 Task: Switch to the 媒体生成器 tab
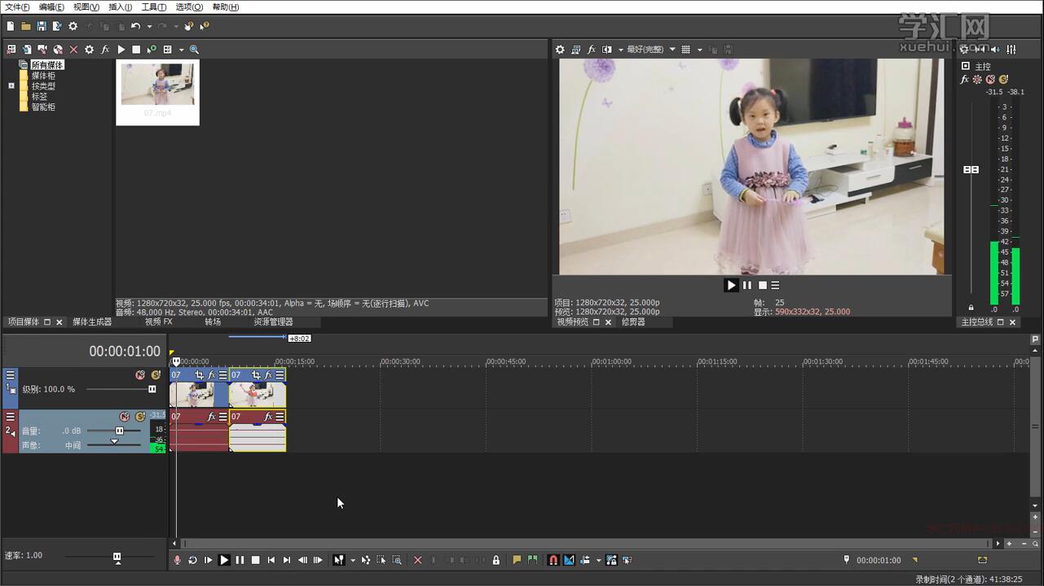tap(92, 322)
